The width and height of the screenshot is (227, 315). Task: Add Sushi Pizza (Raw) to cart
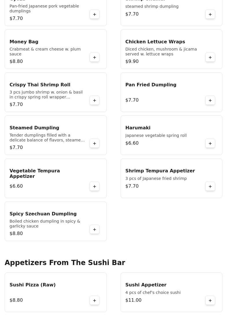94,301
